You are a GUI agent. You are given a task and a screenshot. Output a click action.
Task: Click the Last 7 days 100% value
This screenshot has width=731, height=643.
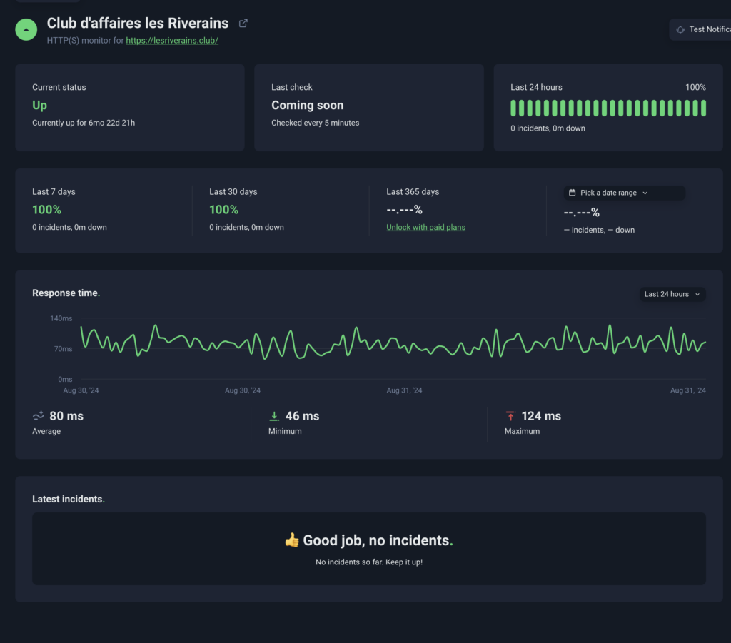click(x=46, y=210)
